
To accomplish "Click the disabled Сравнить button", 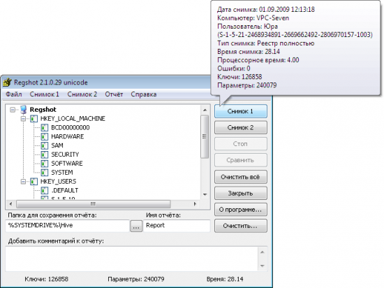I will [x=241, y=160].
